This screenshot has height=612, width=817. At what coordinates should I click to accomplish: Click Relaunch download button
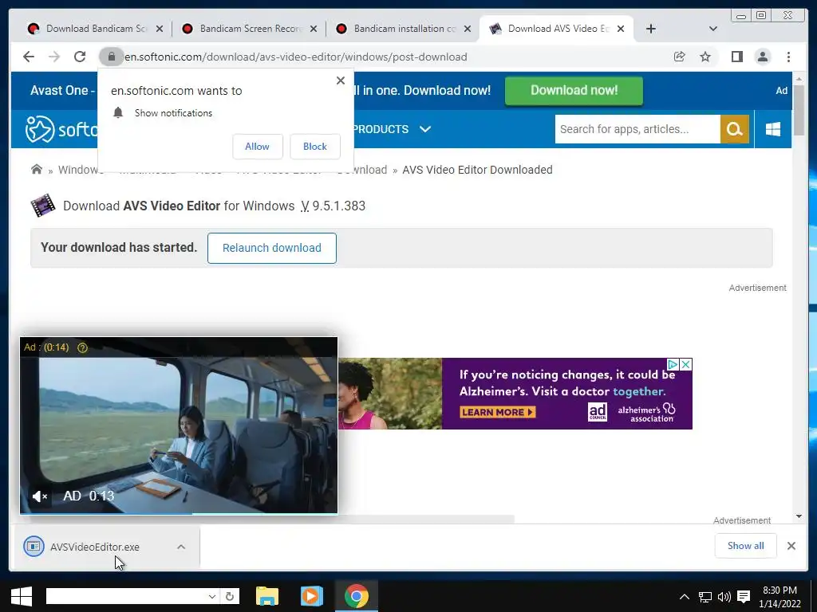point(272,249)
